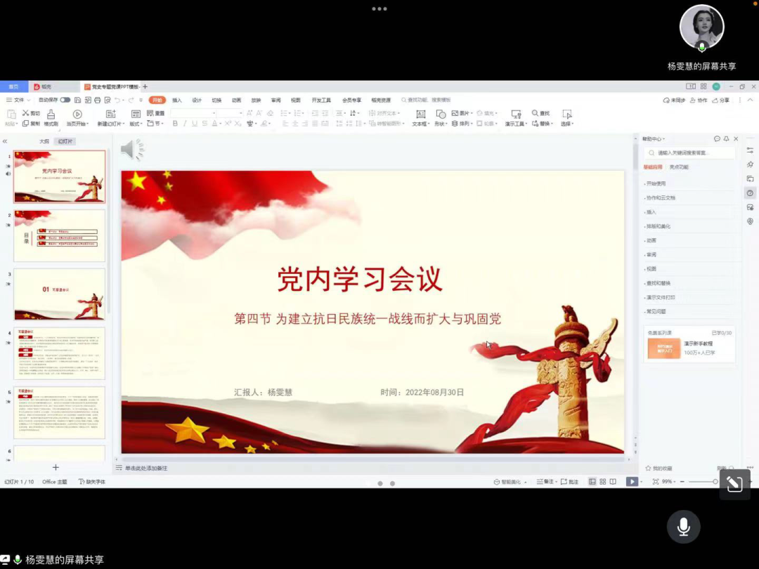Open the Layout (版式) dropdown
759x569 pixels.
click(136, 124)
